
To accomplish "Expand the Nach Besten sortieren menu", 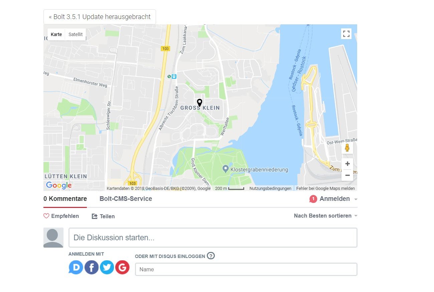I will point(326,216).
